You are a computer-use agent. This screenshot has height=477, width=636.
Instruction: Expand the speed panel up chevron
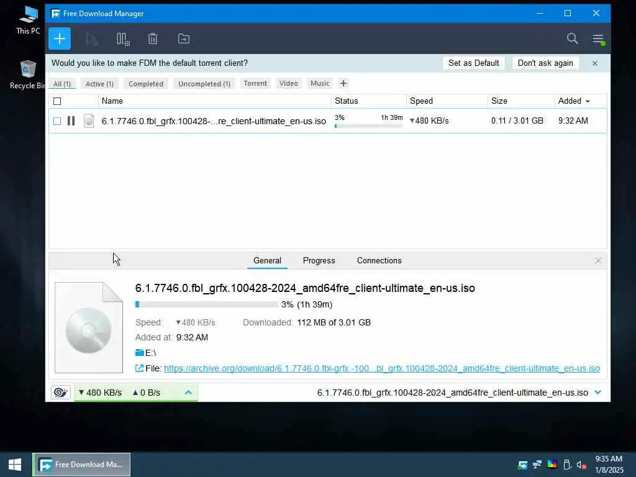tap(188, 393)
